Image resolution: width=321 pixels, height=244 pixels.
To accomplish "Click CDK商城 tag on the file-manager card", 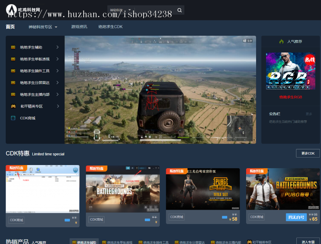I will coord(16,220).
